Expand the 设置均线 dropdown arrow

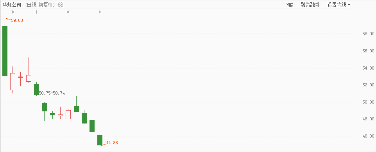point(349,5)
